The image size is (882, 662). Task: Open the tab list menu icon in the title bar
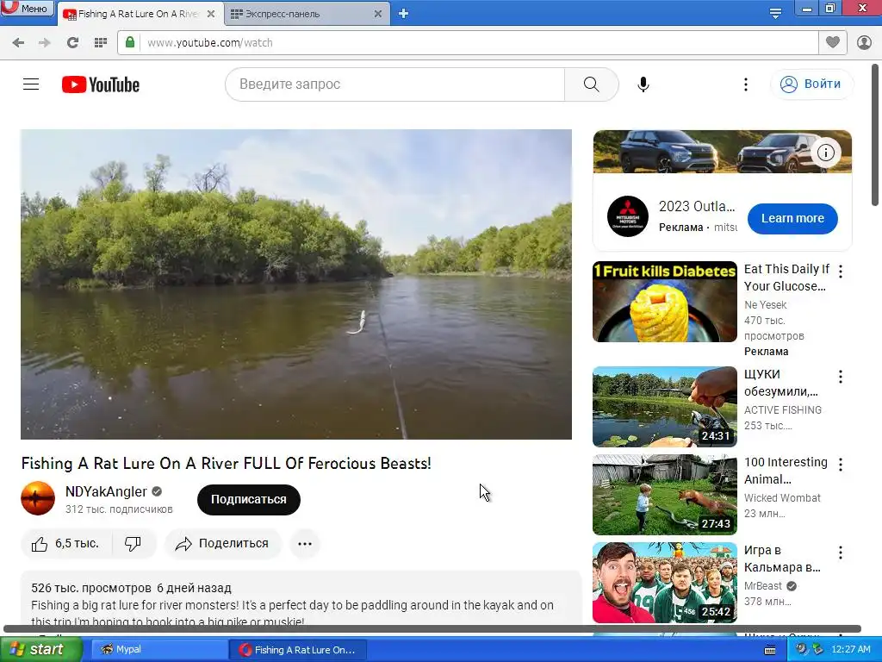pos(775,13)
